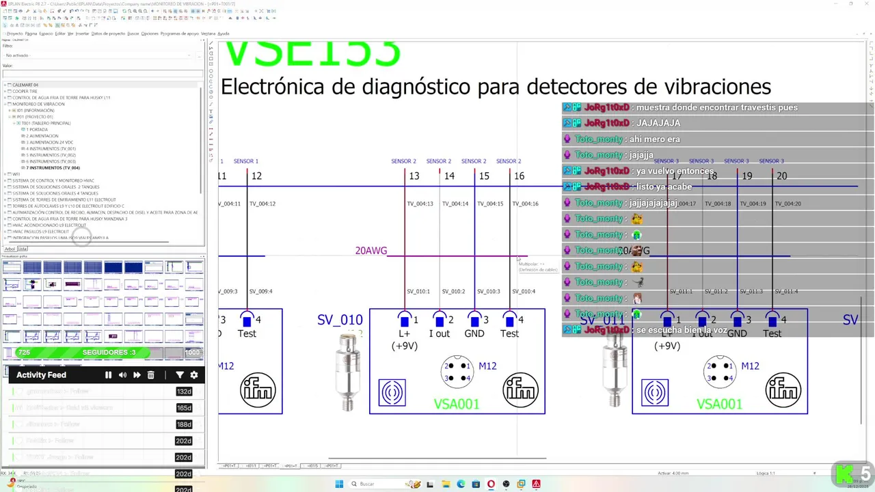The height and width of the screenshot is (492, 875).
Task: Open the Proyecto menu
Action: tap(14, 33)
